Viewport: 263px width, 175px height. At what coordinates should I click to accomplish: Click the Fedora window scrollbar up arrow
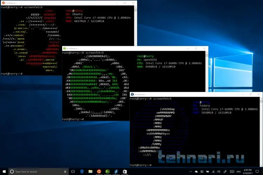[x=261, y=98]
